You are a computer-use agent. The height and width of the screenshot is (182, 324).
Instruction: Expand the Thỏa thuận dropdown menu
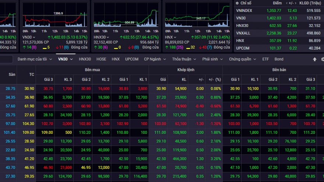click(184, 59)
